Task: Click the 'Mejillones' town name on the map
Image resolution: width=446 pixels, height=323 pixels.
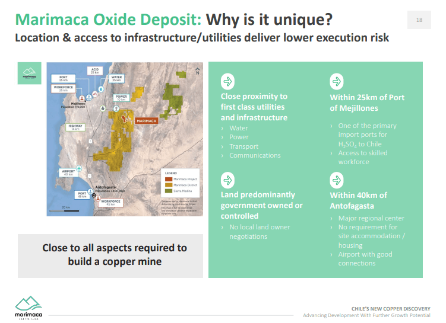Action: [78, 104]
